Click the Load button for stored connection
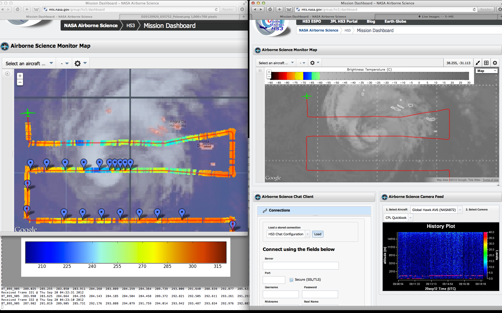Image resolution: width=502 pixels, height=313 pixels. [318, 234]
